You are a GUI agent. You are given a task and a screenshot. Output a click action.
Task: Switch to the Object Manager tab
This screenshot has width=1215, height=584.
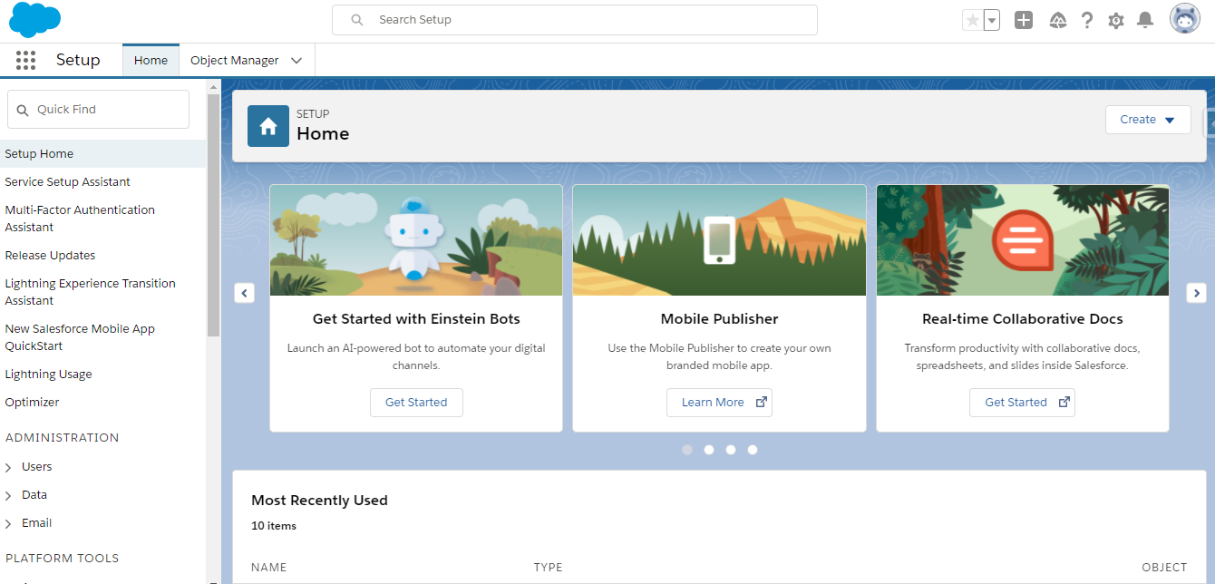point(234,60)
